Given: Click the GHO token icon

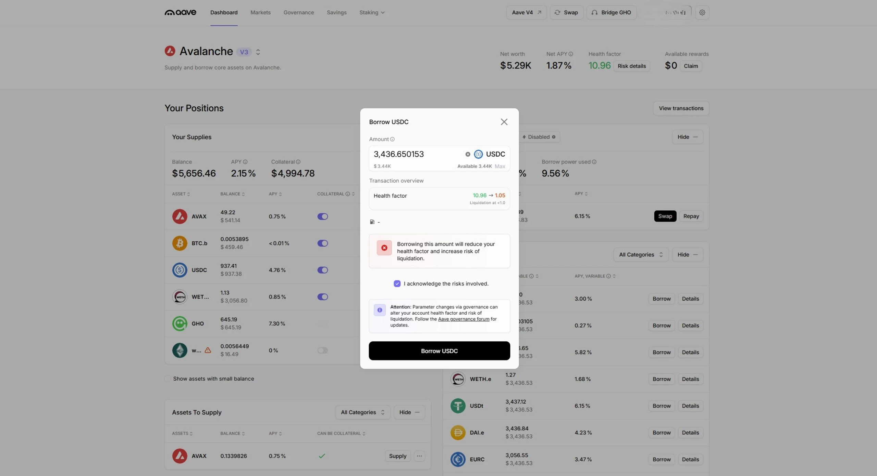Looking at the screenshot, I should tap(180, 323).
